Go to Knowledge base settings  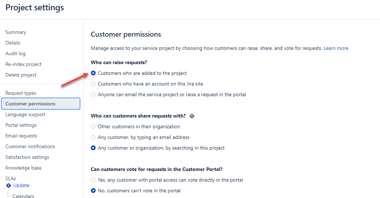[23, 168]
